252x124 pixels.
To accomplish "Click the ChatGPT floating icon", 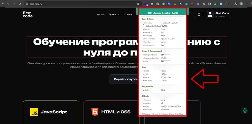I will 244,110.
